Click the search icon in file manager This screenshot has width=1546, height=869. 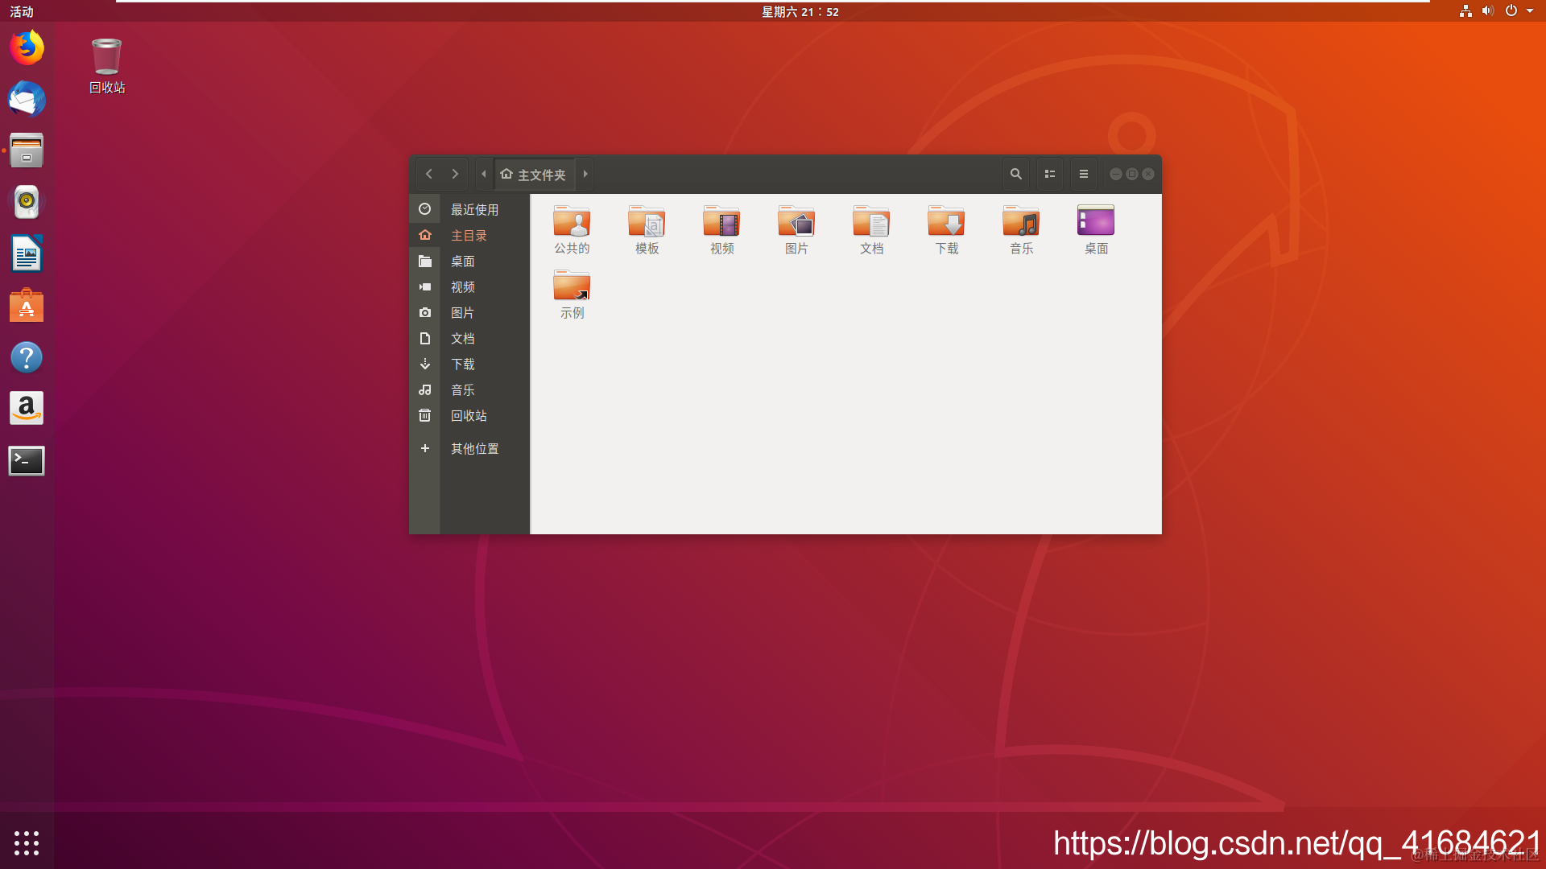point(1015,174)
